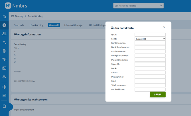
Task: Open the bar chart reports icon in sidebar
Action: (4, 96)
